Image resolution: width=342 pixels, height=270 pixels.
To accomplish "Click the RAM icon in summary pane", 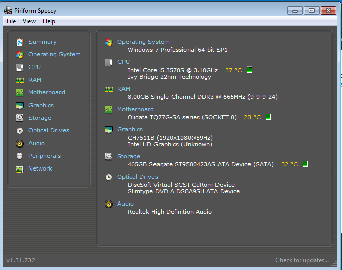I will [109, 89].
